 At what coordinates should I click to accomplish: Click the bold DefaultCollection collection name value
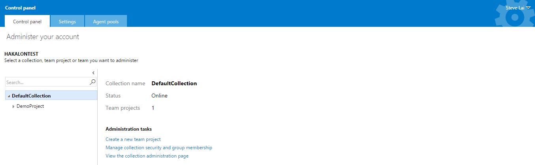coord(174,83)
